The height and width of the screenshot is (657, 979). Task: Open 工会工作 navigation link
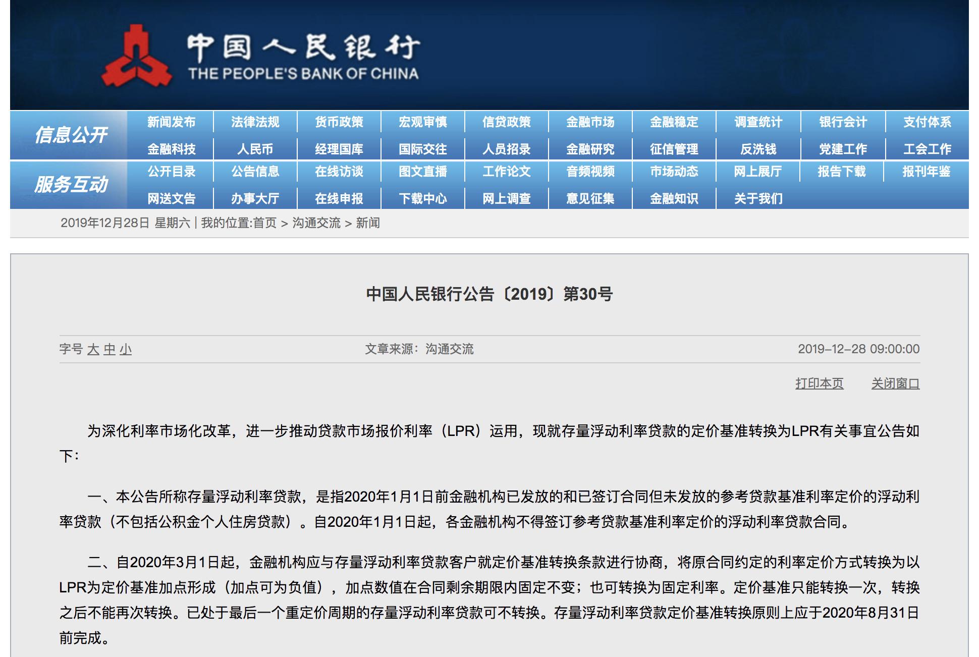(x=927, y=149)
